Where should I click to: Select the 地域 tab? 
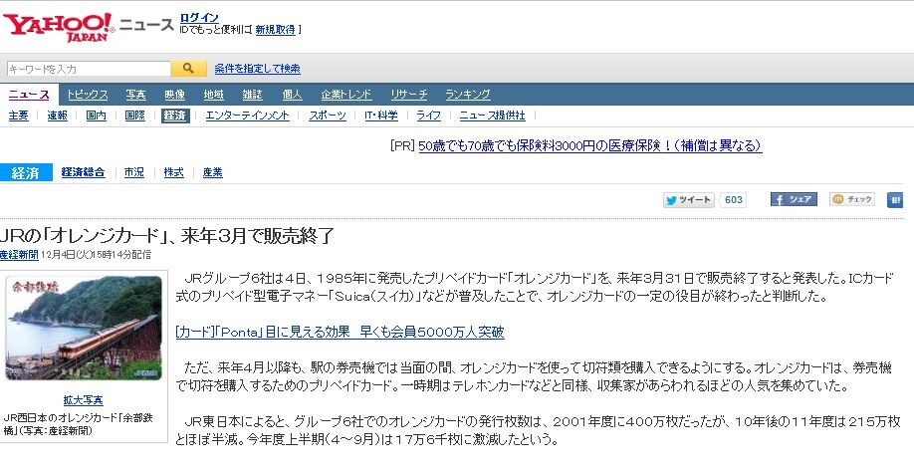214,95
